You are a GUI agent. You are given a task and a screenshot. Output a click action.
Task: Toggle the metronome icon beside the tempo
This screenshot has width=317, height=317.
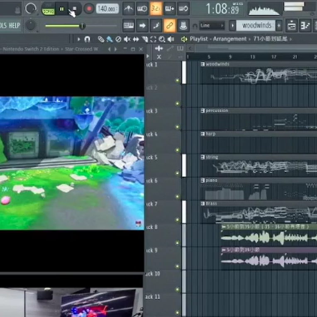pos(128,8)
